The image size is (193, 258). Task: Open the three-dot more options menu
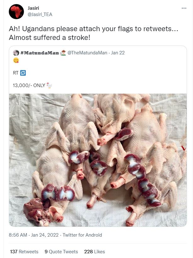pos(184,8)
